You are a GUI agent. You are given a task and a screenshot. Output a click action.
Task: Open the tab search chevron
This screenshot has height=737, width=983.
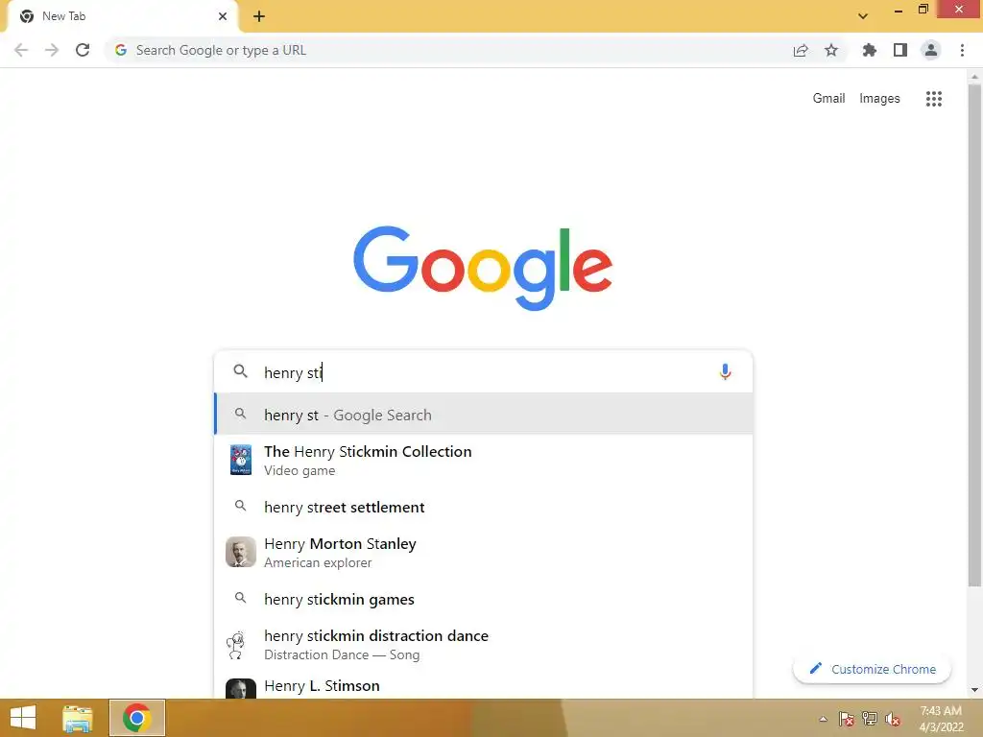[863, 16]
